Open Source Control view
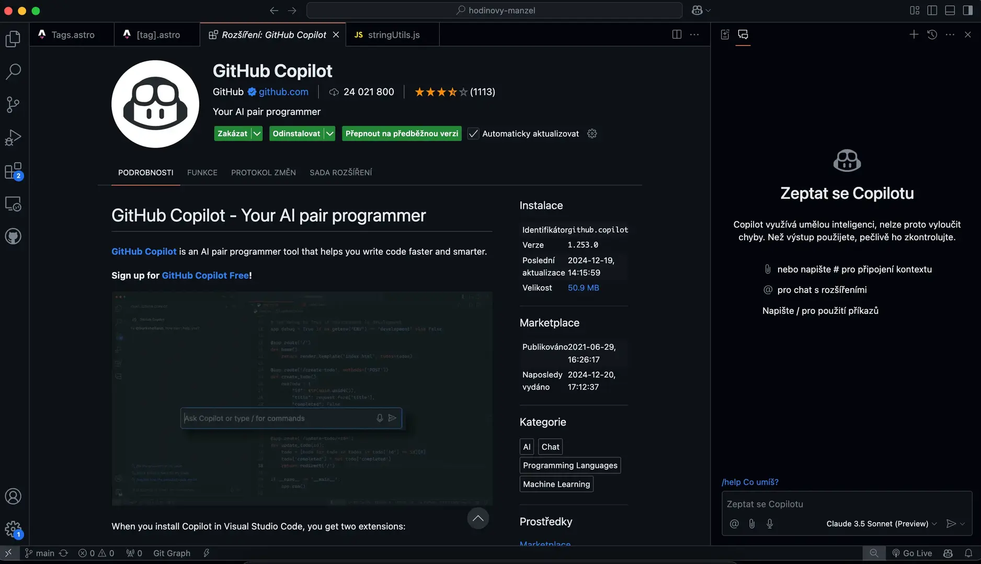The width and height of the screenshot is (981, 564). tap(13, 104)
